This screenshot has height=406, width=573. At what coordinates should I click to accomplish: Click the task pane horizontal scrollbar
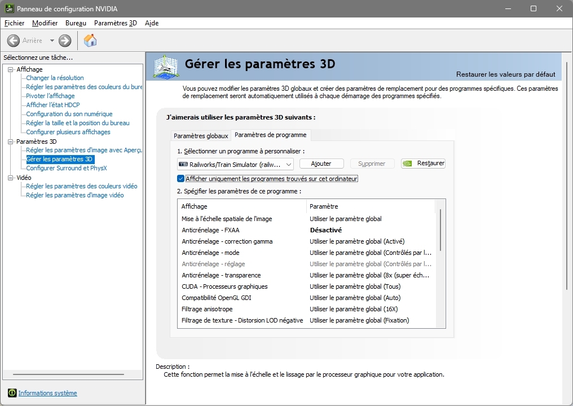pos(69,374)
